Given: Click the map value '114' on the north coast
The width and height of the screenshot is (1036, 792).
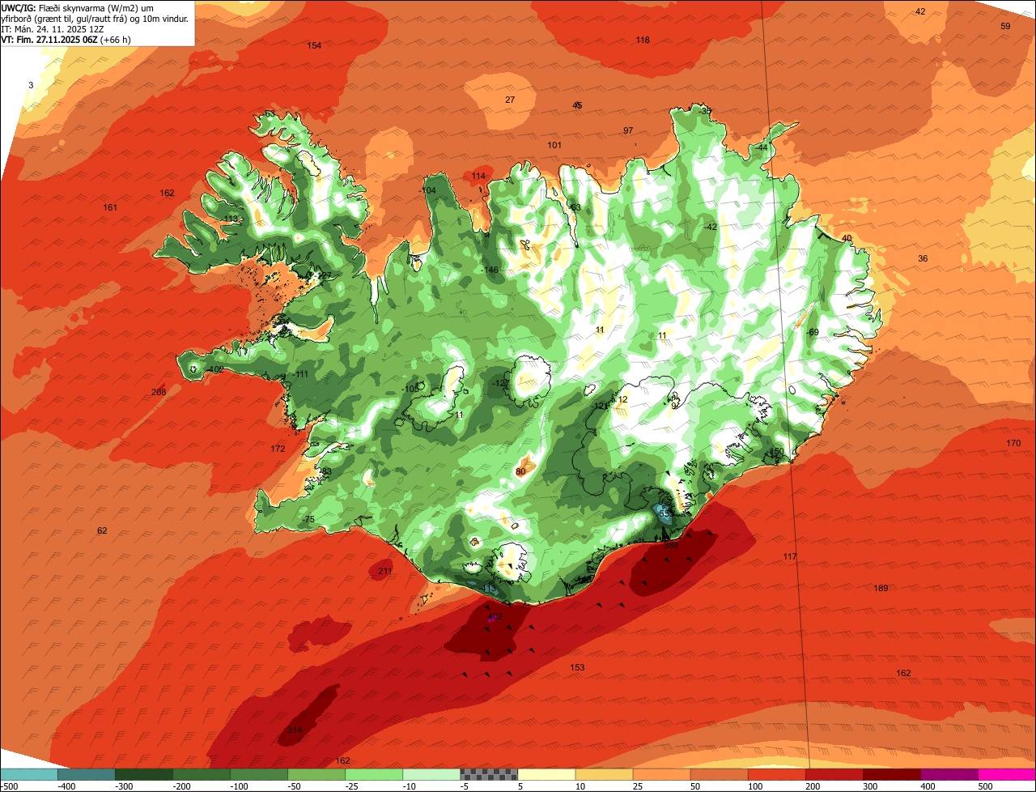Looking at the screenshot, I should point(478,176).
